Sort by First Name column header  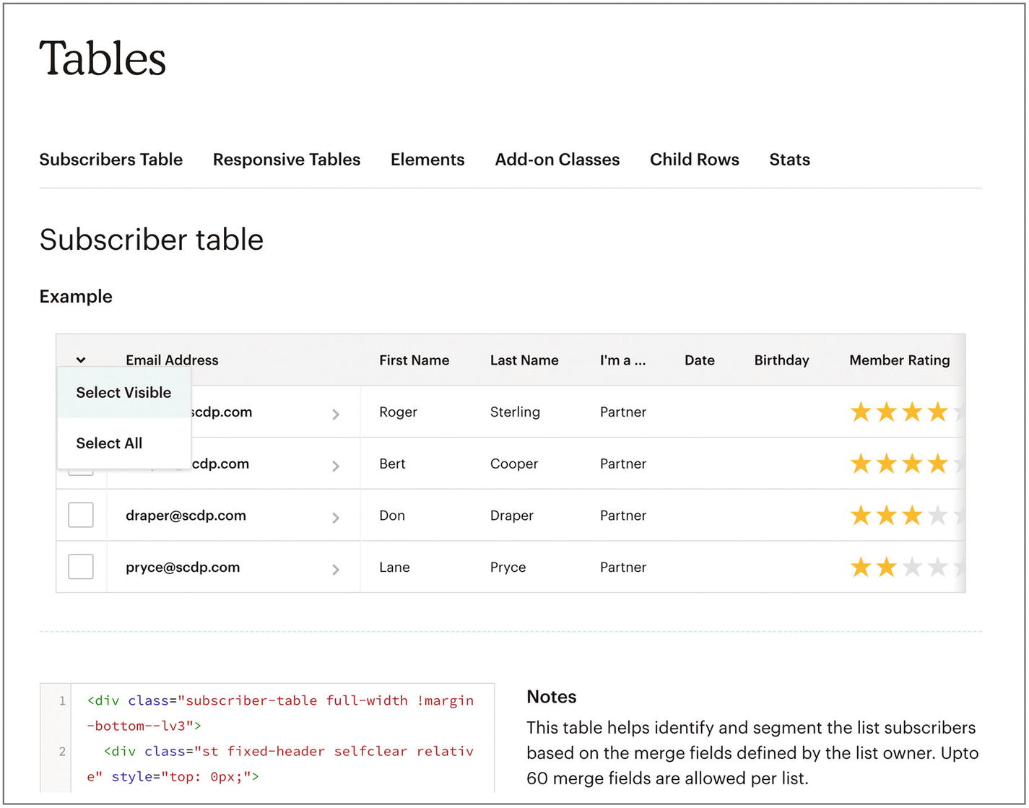414,360
